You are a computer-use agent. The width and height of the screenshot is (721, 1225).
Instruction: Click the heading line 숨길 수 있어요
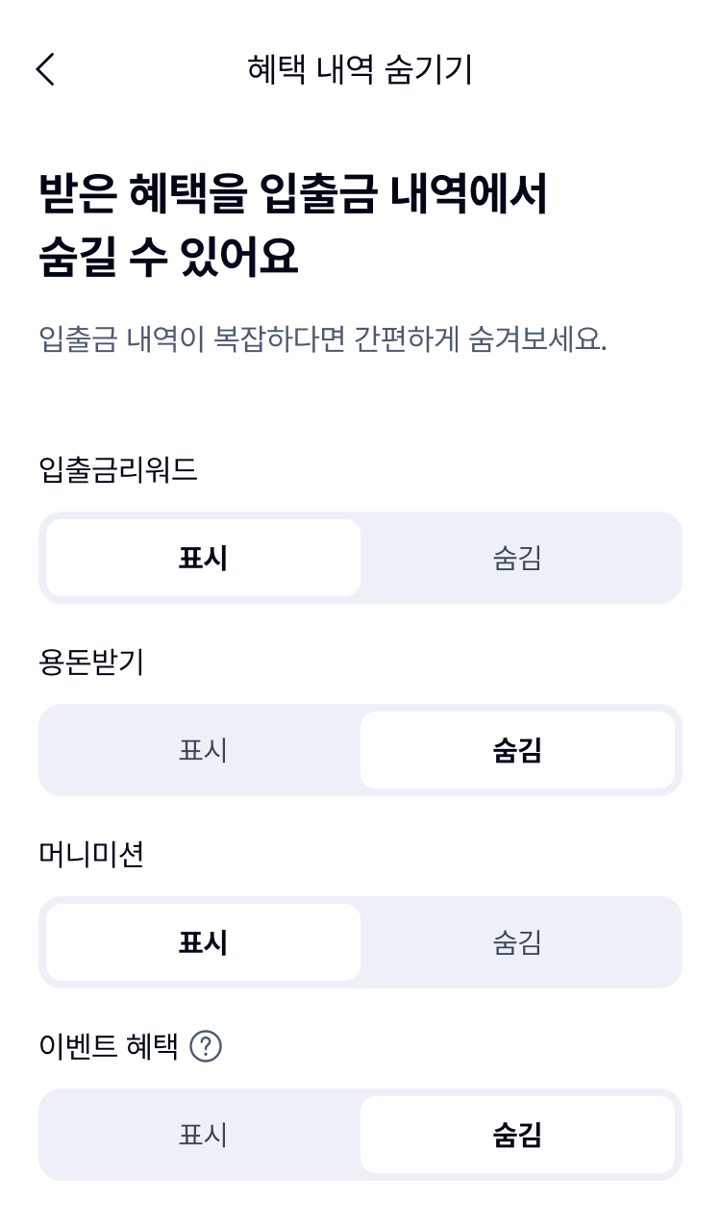coord(168,256)
